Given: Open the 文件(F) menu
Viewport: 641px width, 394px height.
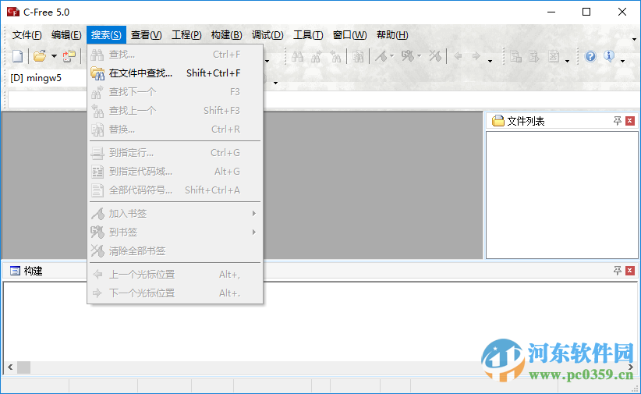Looking at the screenshot, I should tap(27, 35).
